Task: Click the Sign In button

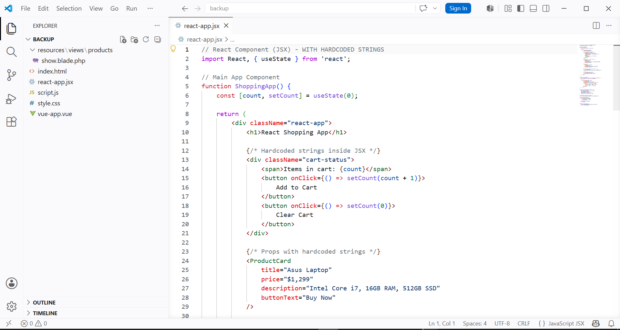Action: tap(458, 8)
